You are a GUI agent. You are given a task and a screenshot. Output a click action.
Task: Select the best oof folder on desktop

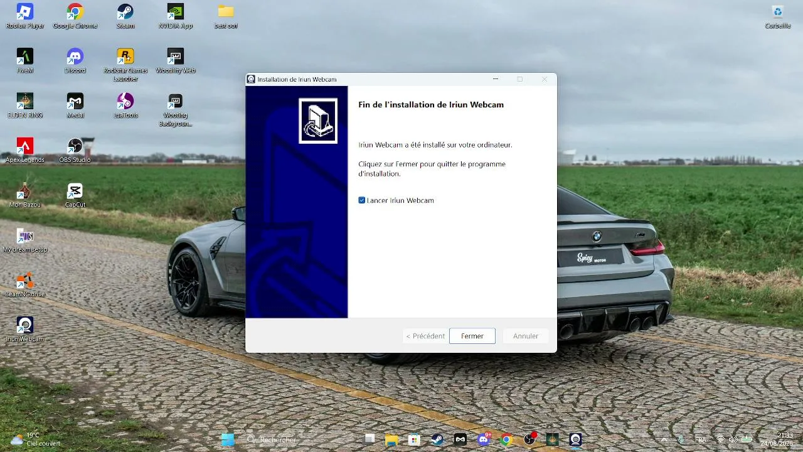tap(226, 16)
